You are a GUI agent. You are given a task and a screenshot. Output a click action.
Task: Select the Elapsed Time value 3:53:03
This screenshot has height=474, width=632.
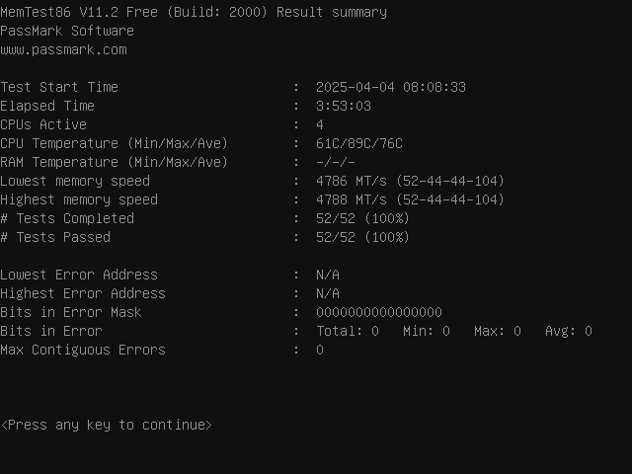tap(344, 106)
